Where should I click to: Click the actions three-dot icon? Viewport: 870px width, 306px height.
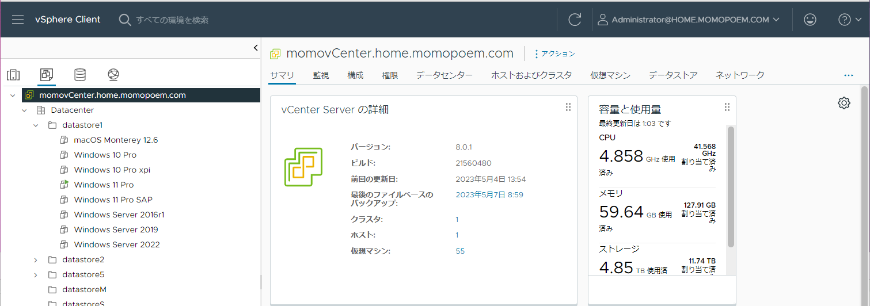(537, 53)
